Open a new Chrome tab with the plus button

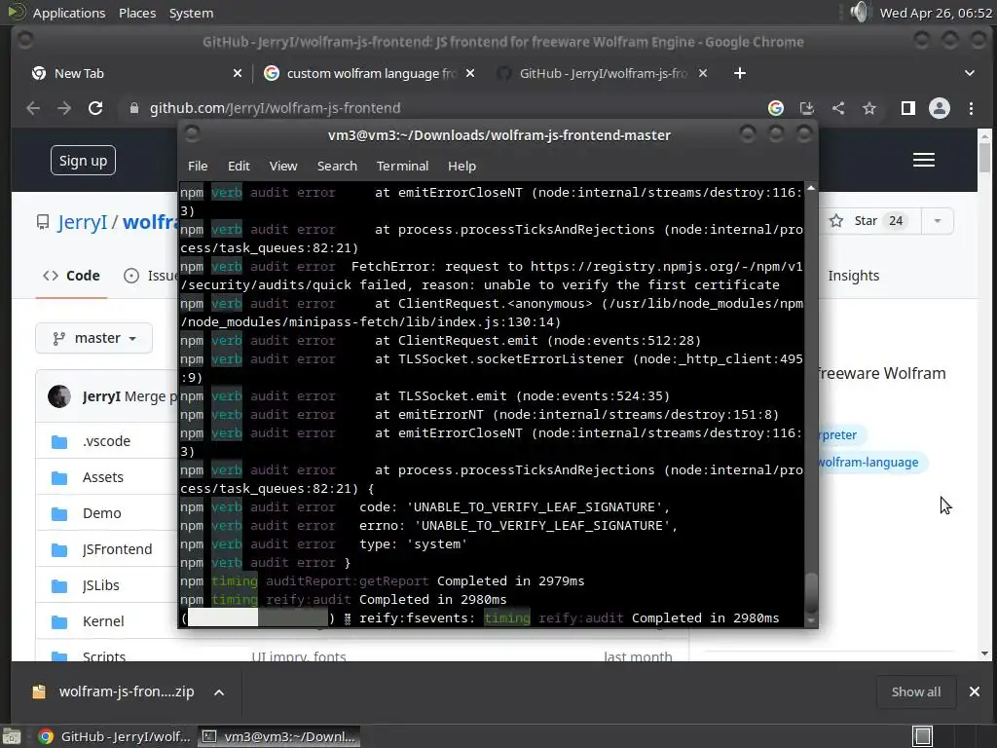(740, 73)
